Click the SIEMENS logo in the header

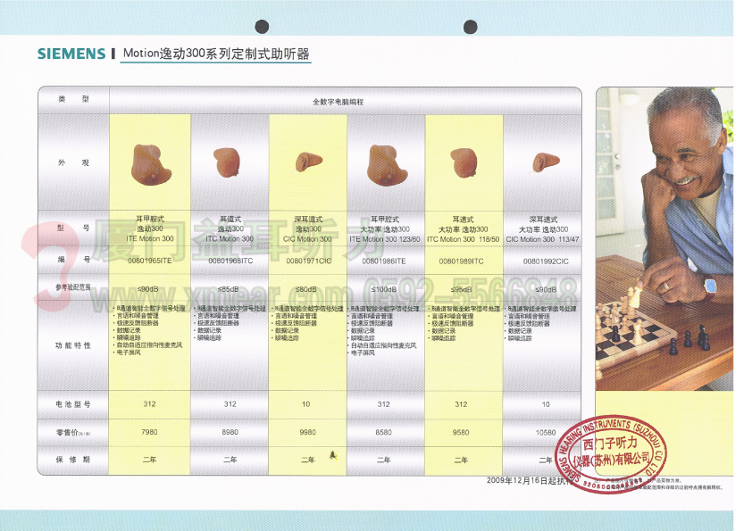[x=71, y=54]
